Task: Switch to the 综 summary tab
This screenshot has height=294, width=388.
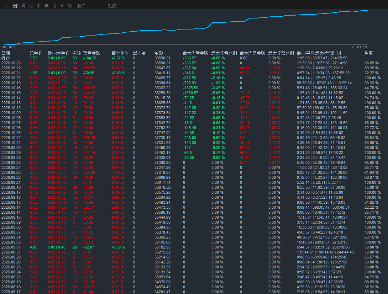Action: pyautogui.click(x=7, y=6)
